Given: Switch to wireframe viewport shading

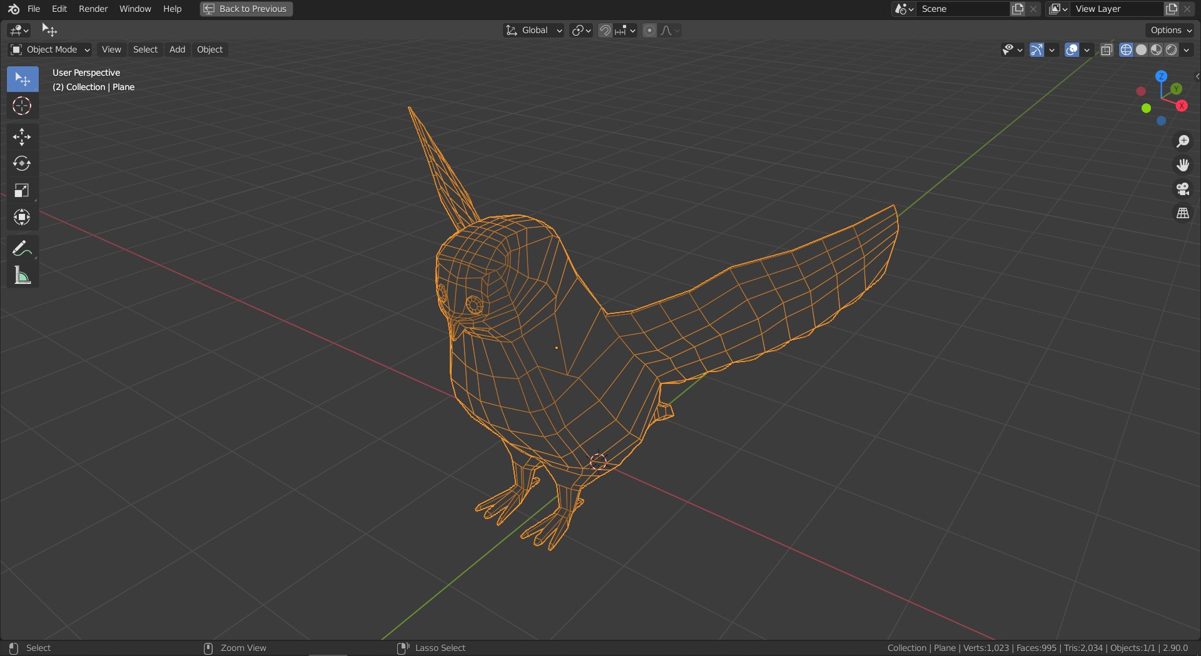Looking at the screenshot, I should (1126, 50).
